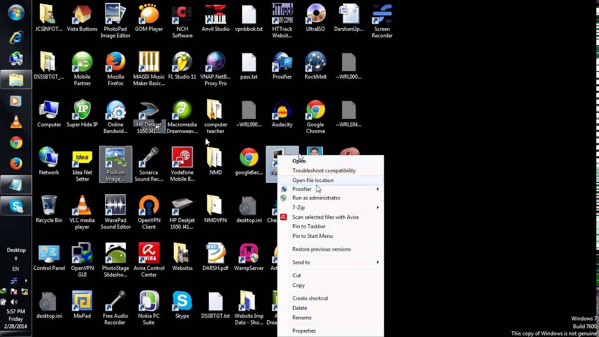Open Free Audio Recorder shortcut

pyautogui.click(x=116, y=308)
